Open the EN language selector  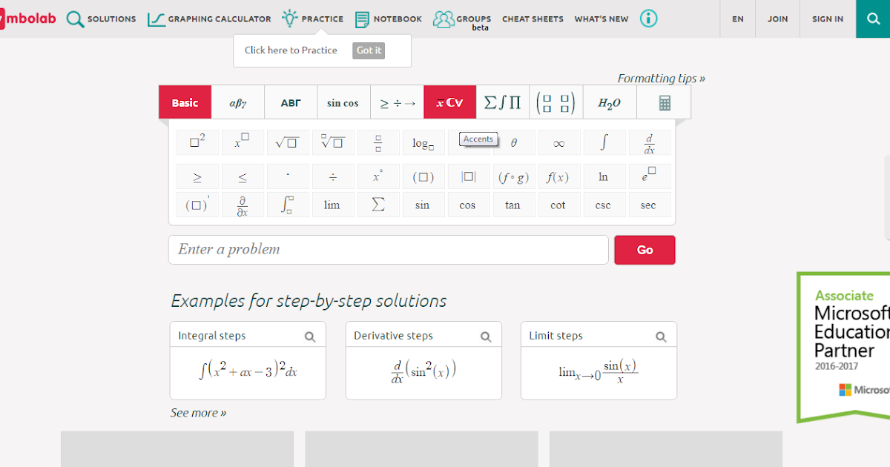coord(737,20)
